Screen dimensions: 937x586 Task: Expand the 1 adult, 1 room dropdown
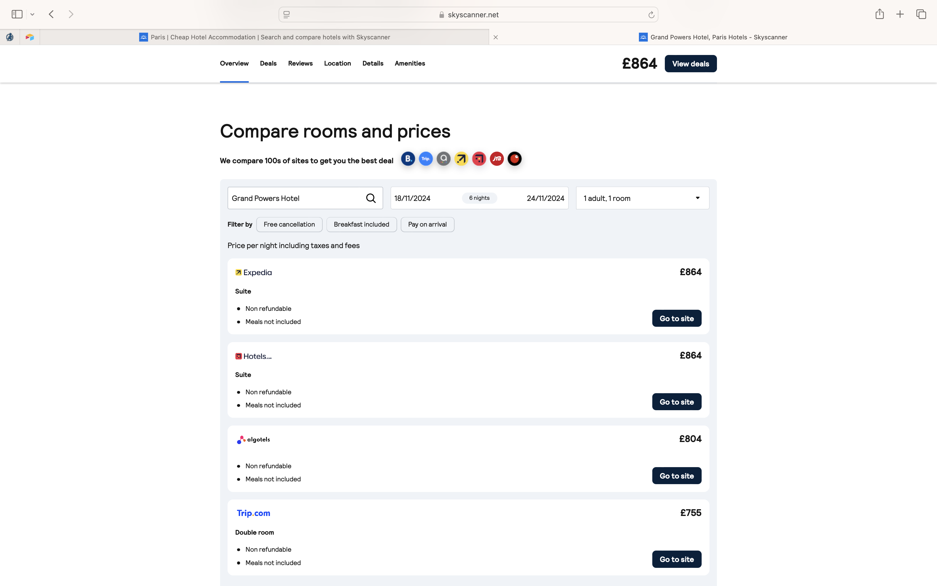(x=642, y=198)
